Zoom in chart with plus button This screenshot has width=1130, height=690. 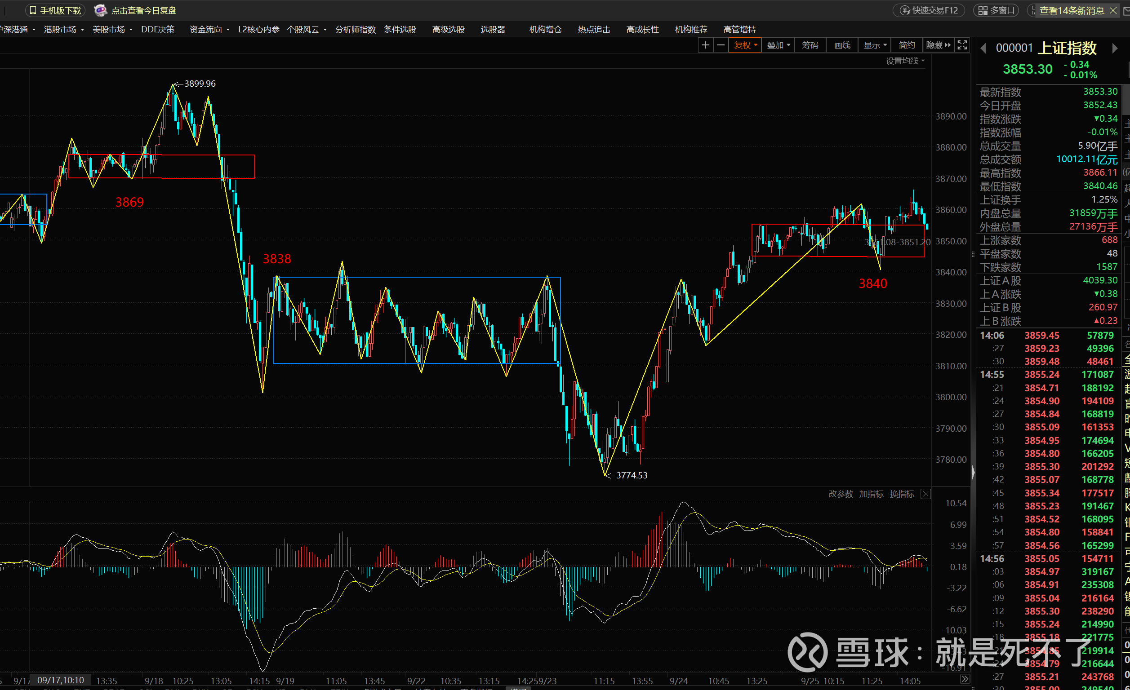(705, 45)
